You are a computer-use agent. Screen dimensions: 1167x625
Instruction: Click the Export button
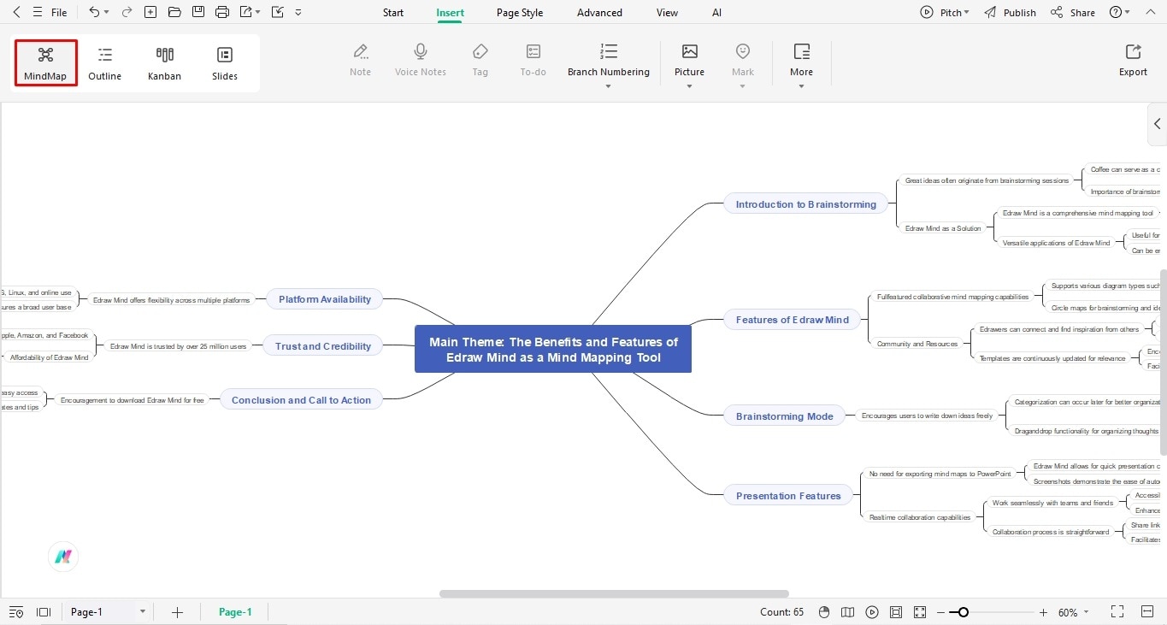coord(1134,60)
